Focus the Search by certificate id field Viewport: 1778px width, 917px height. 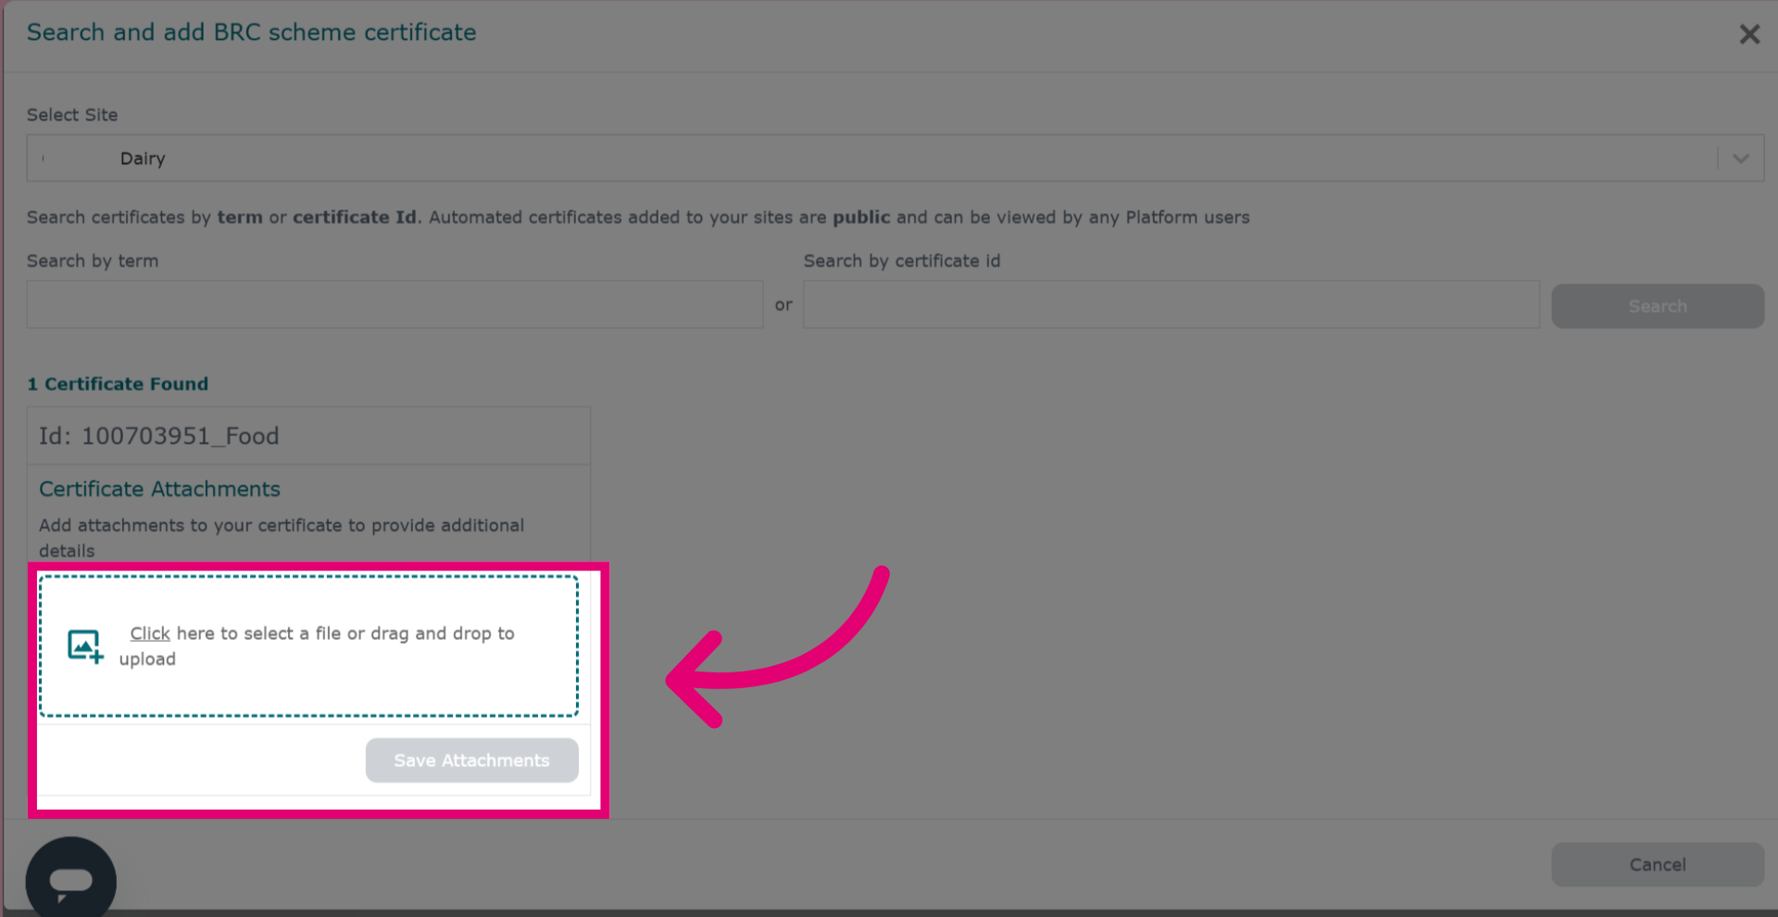pos(1171,305)
